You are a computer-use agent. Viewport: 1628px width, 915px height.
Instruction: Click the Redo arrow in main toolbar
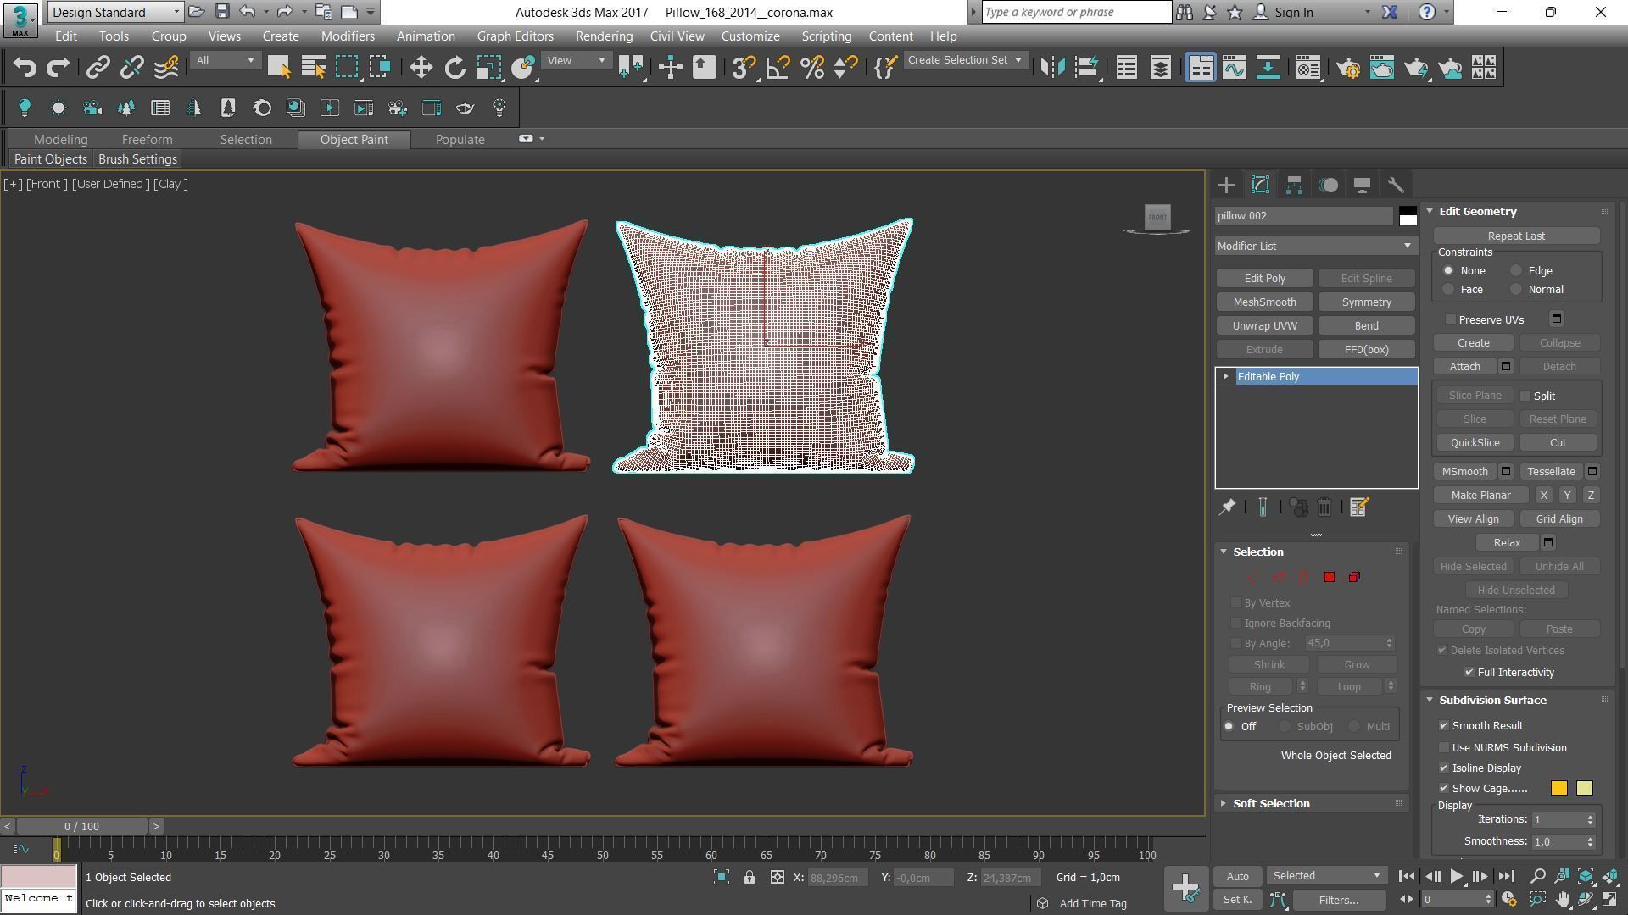tap(58, 68)
